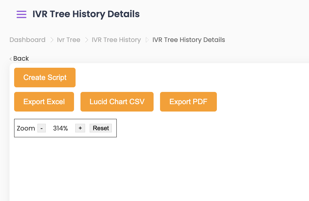Increase zoom with the plus button

click(x=80, y=128)
